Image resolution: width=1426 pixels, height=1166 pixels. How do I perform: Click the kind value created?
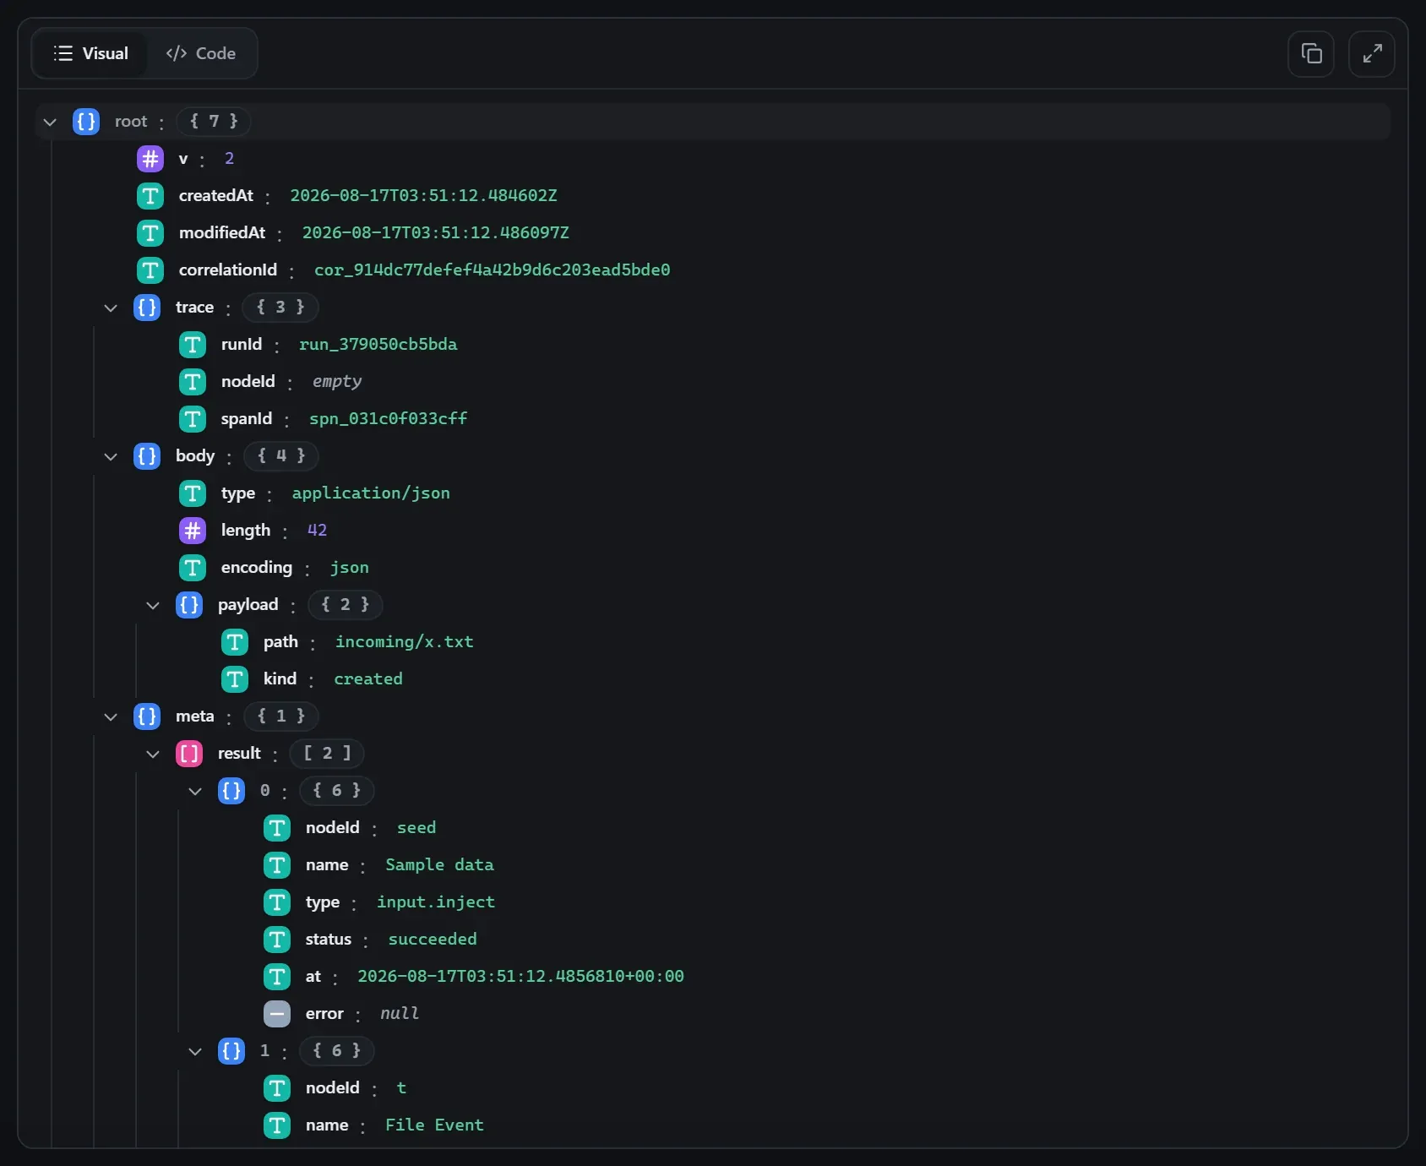point(368,679)
